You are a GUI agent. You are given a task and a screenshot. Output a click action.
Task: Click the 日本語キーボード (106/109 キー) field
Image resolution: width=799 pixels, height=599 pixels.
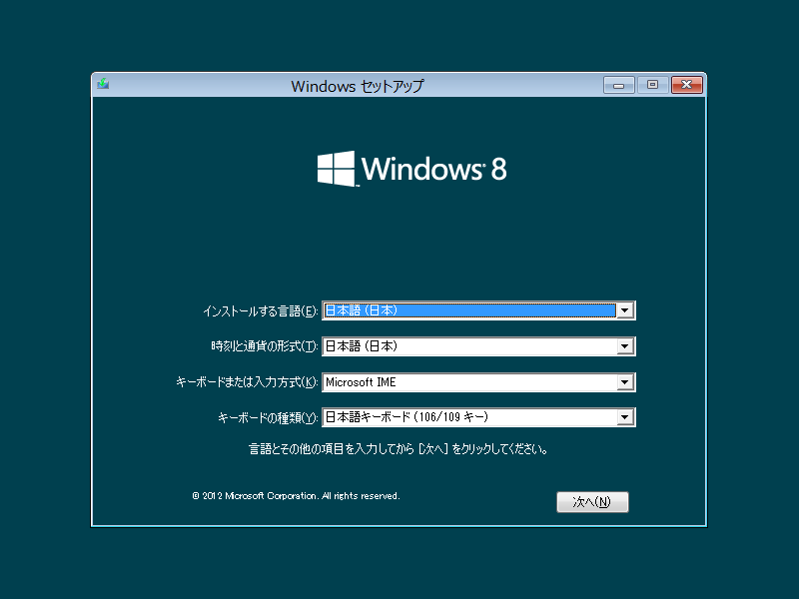(468, 417)
